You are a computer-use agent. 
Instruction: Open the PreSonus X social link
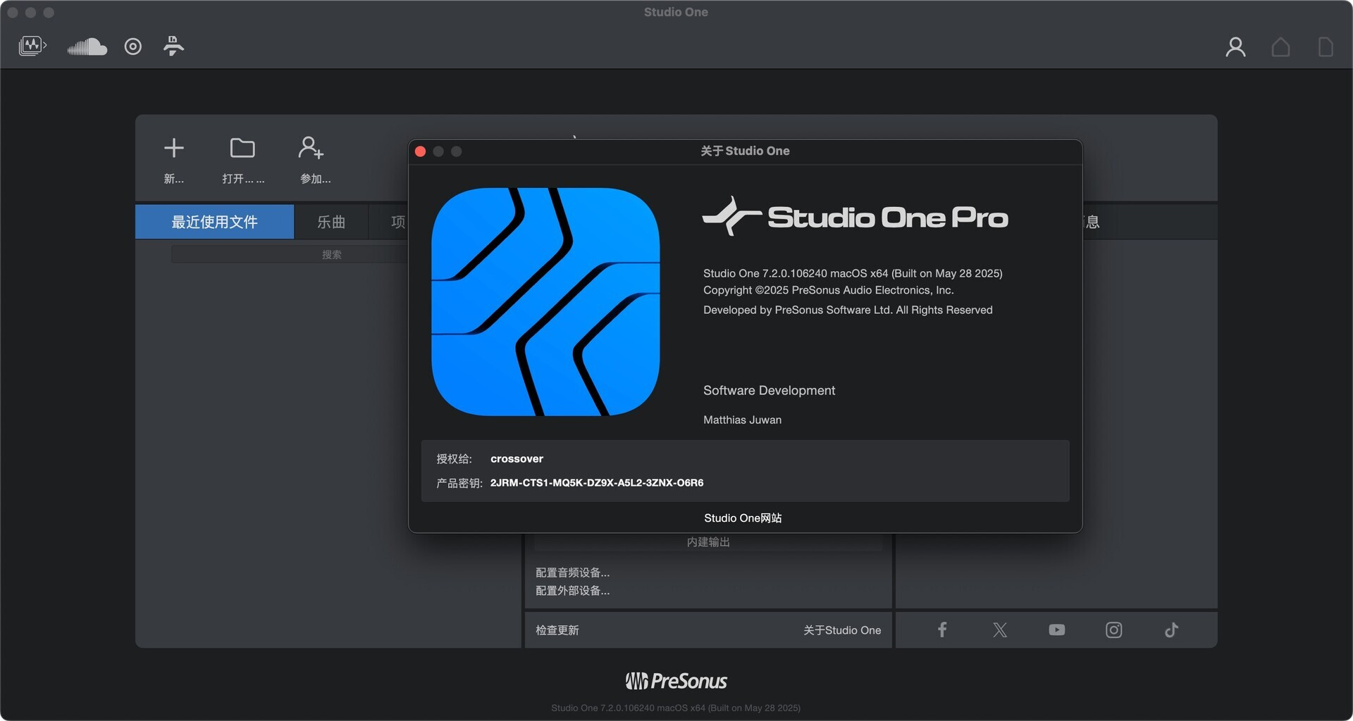(x=1000, y=629)
